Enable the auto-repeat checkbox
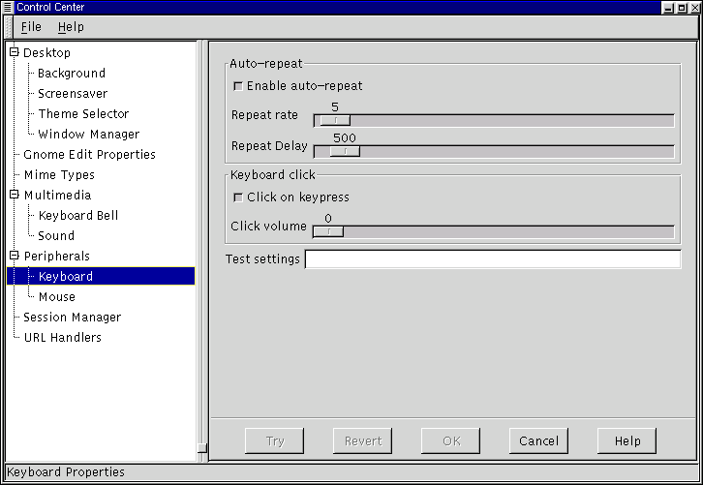 click(238, 86)
